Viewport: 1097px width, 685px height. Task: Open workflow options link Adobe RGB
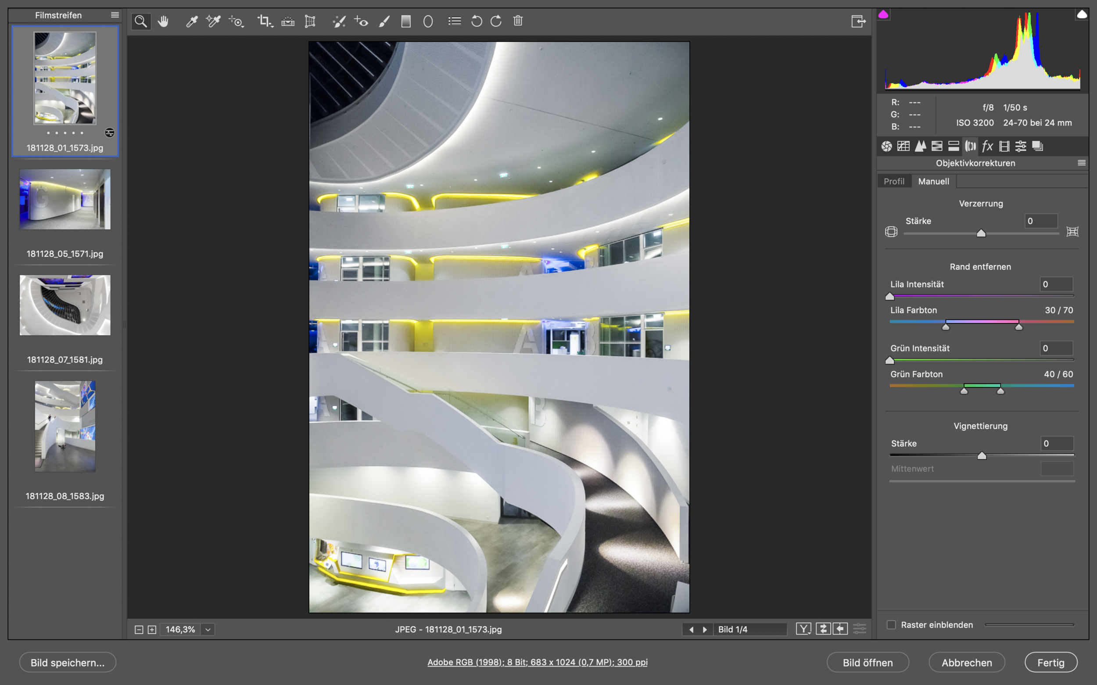point(537,662)
